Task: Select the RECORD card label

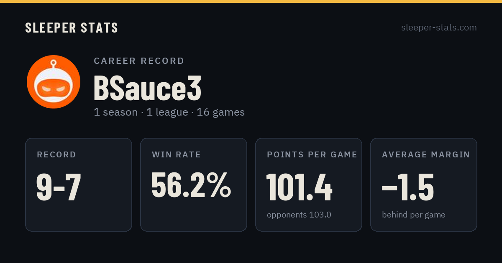Action: [x=56, y=155]
